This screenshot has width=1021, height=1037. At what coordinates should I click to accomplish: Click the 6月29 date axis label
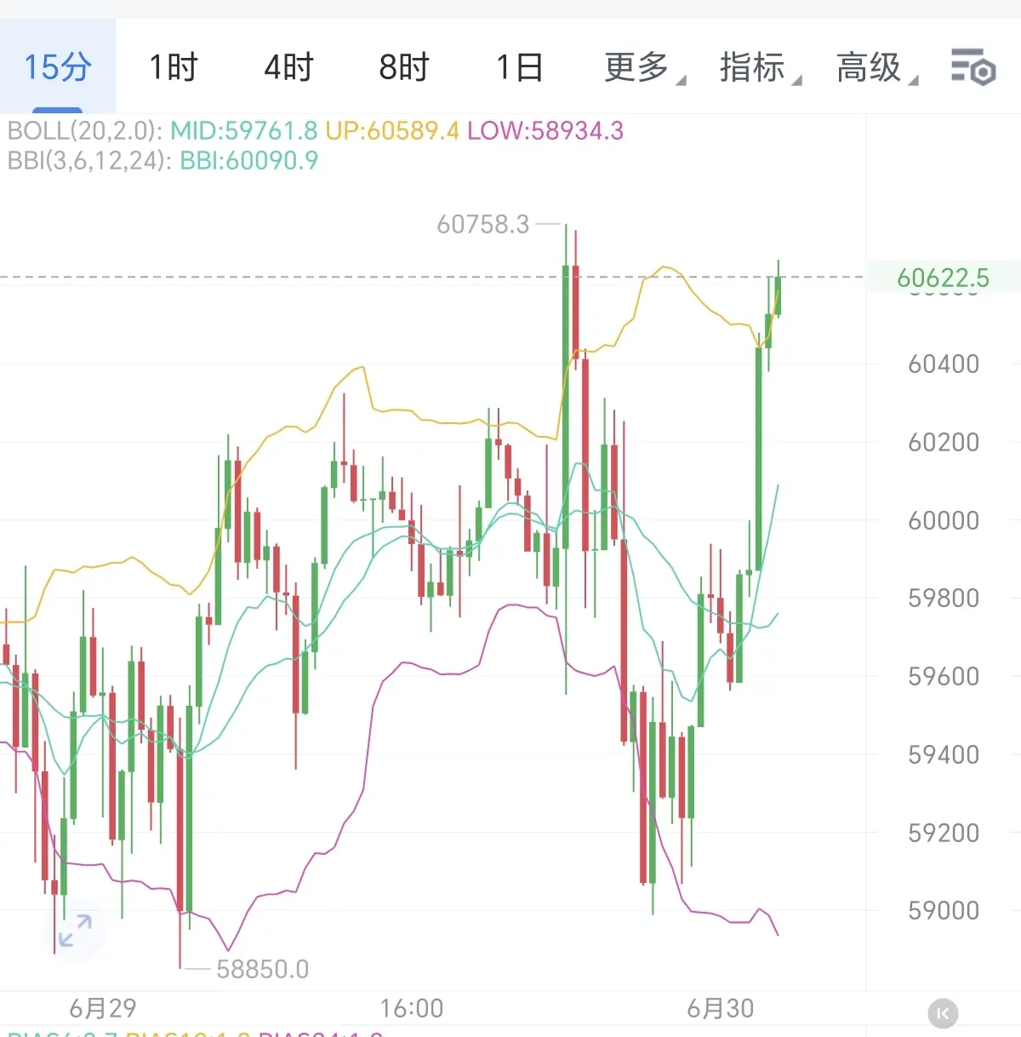click(103, 1009)
